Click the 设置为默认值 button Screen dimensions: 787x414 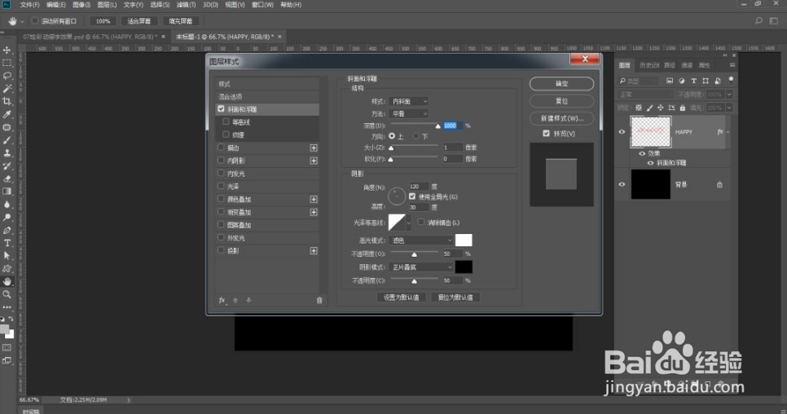(402, 297)
